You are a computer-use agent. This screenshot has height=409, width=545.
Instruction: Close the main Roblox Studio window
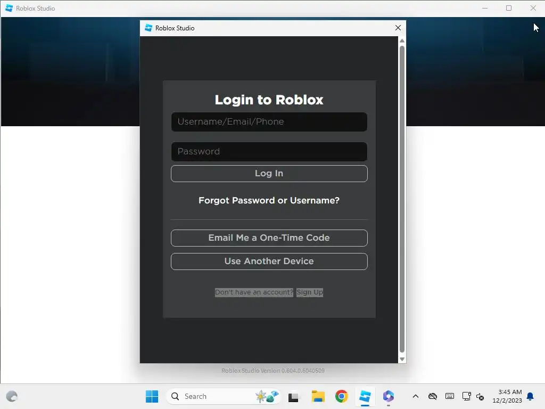[533, 8]
